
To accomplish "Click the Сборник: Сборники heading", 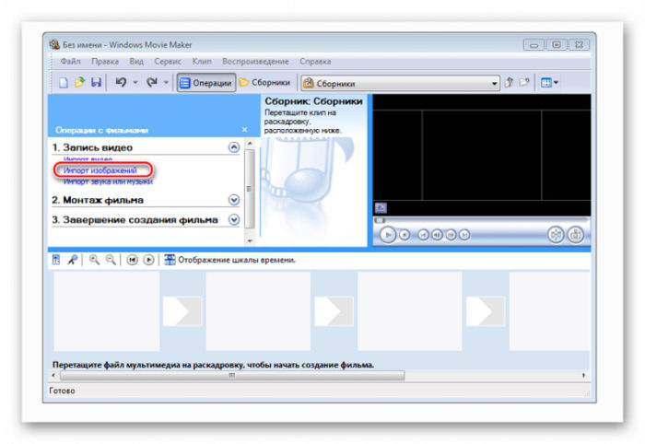I will click(313, 101).
